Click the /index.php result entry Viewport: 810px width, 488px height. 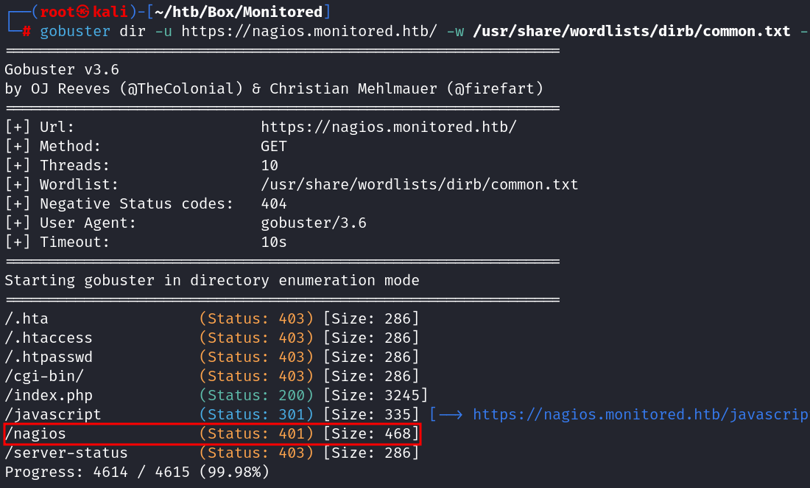[x=49, y=396]
